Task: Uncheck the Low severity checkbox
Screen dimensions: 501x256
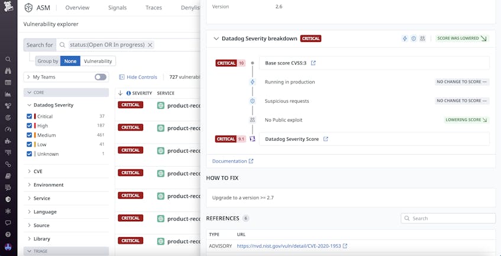Action: (x=30, y=144)
